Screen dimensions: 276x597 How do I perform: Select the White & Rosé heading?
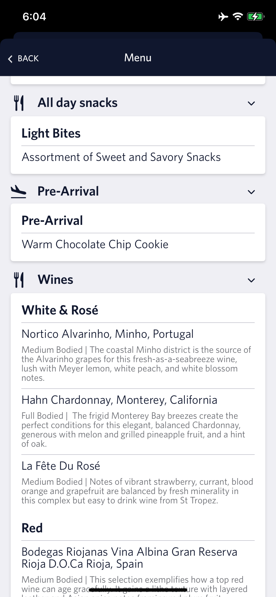pyautogui.click(x=60, y=310)
